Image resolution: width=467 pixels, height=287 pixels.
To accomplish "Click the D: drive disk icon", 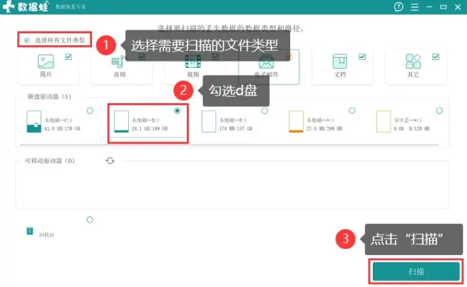I will (x=121, y=122).
